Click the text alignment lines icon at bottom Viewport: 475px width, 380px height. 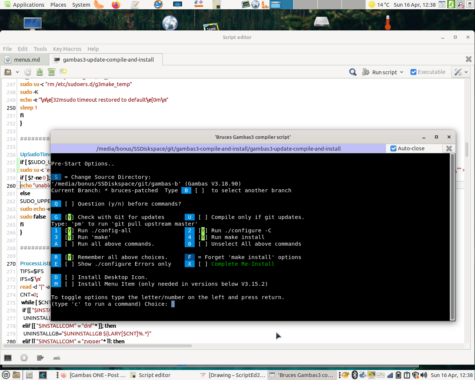pos(40,358)
